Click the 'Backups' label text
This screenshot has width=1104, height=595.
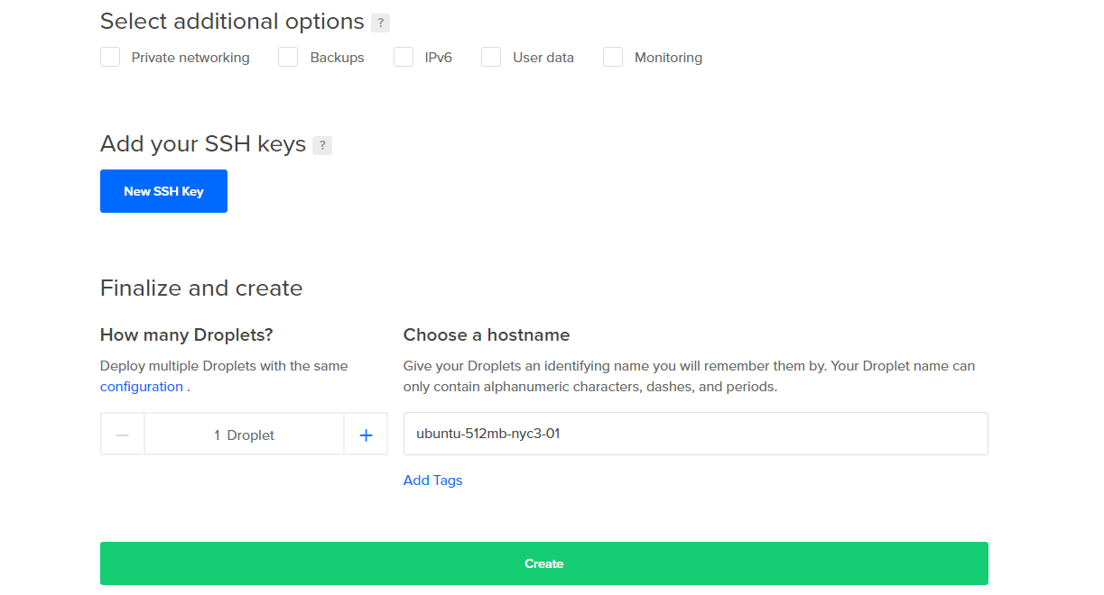pos(337,58)
